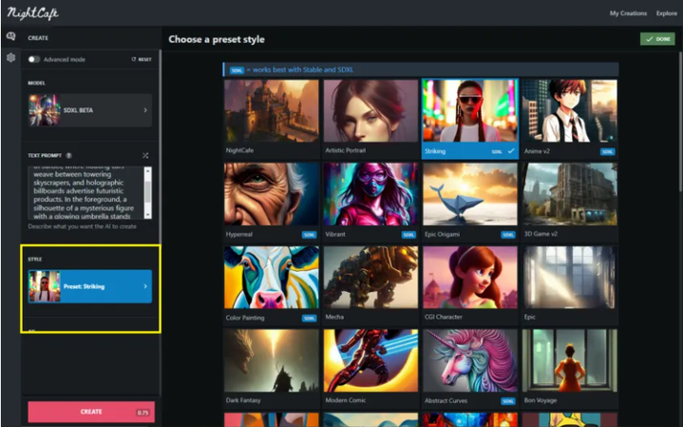
Task: Click the SDXL badge in info banner
Action: (x=237, y=70)
